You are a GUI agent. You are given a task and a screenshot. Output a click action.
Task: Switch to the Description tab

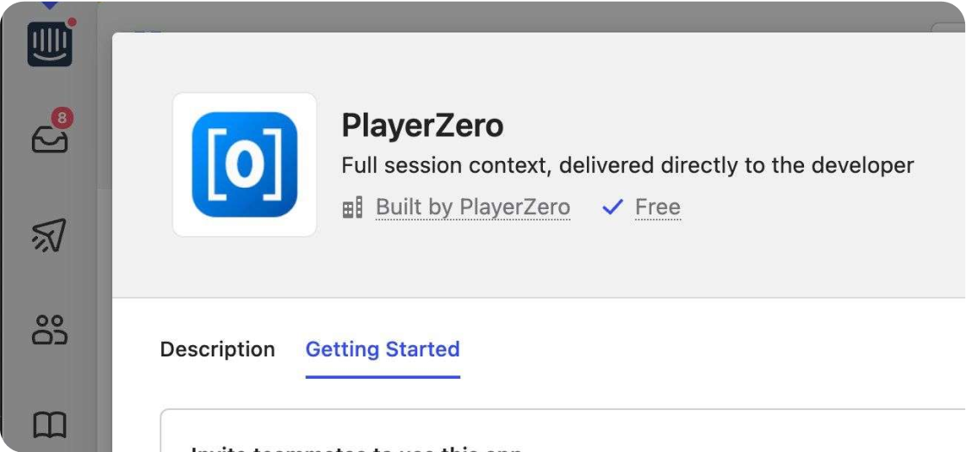click(217, 350)
